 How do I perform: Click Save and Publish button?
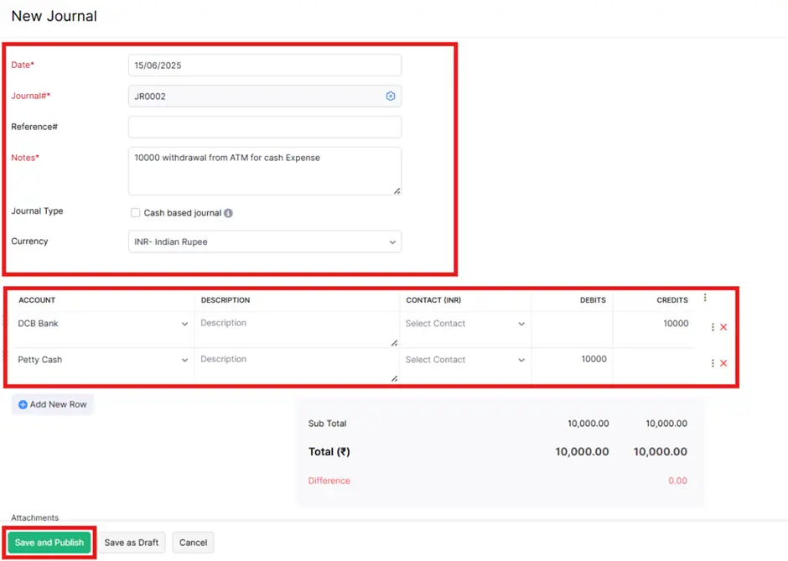click(x=49, y=543)
